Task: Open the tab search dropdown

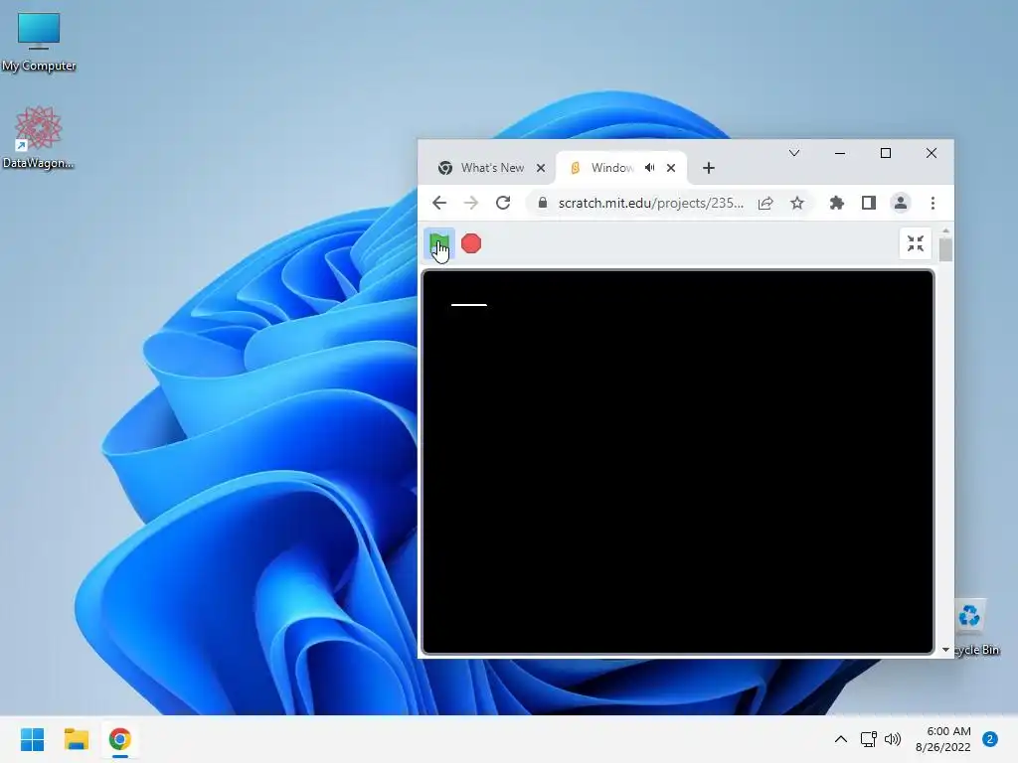Action: [794, 153]
